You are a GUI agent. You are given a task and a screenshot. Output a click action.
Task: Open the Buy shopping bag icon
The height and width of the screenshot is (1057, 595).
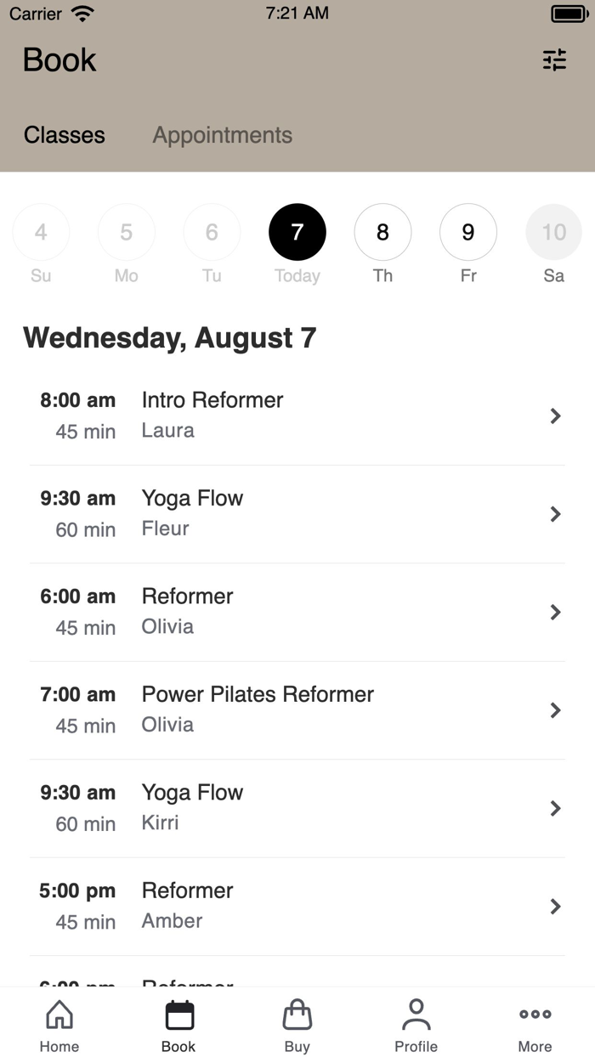[297, 1015]
